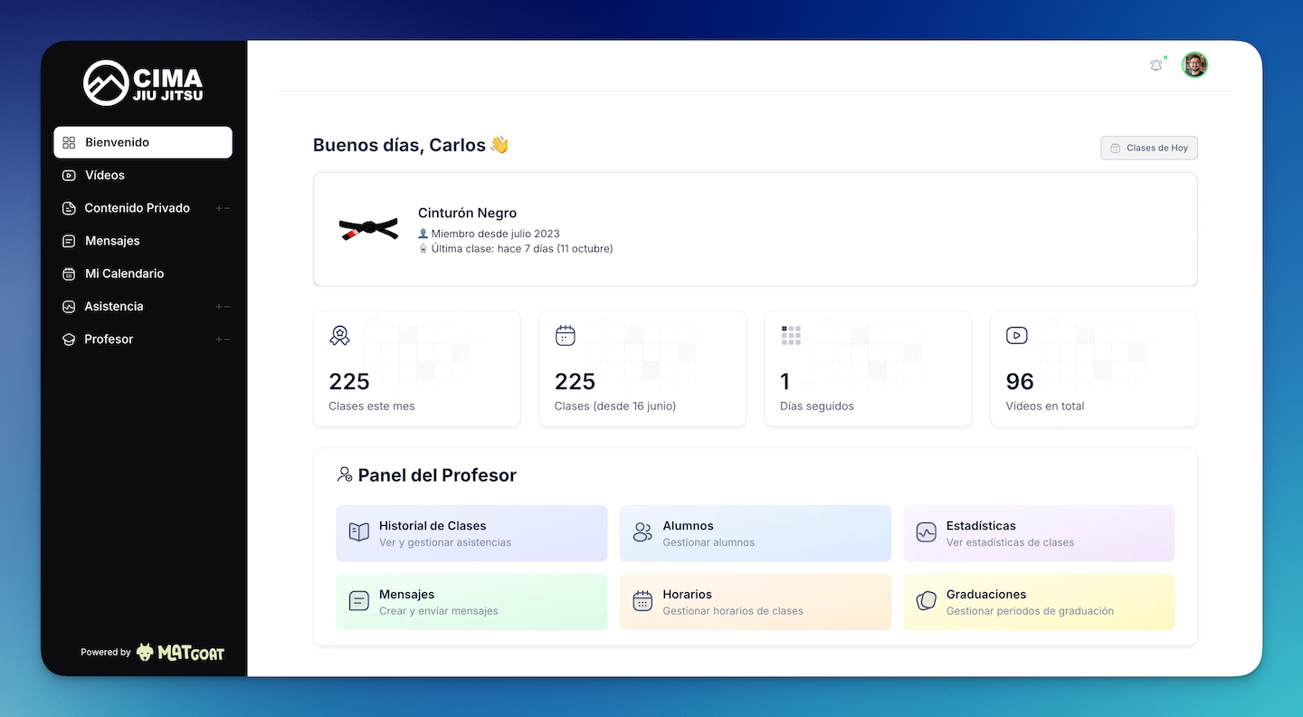The width and height of the screenshot is (1303, 717).
Task: Click the Alumnos people icon
Action: click(642, 532)
